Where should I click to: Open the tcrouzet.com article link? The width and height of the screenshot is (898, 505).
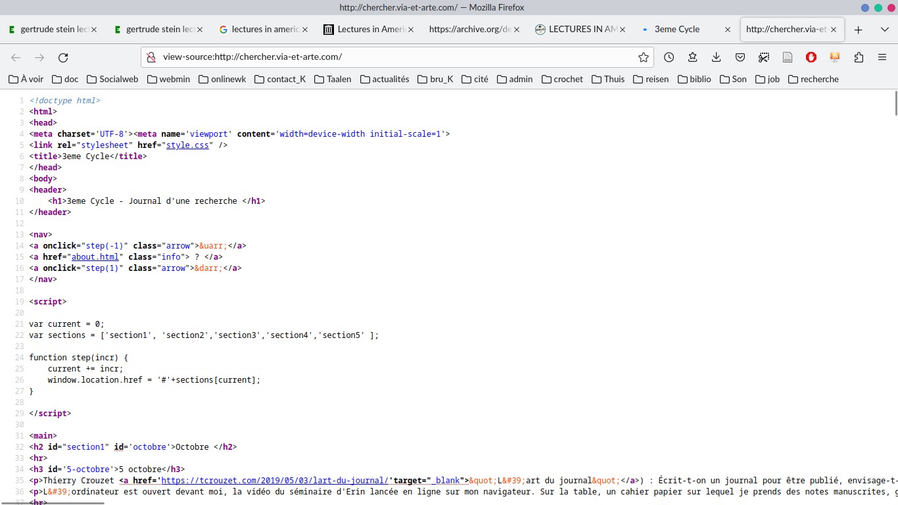click(275, 481)
